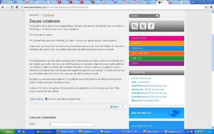Screen dimensions: 214x134
Task: Go back using the browser back arrow
Action: (3, 7)
